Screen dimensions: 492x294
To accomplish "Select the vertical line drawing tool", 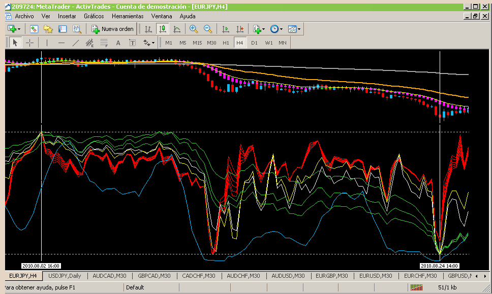I will pos(47,43).
